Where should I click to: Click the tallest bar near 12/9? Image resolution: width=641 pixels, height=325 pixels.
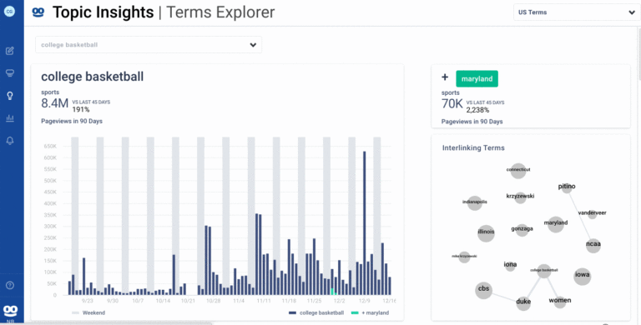(364, 223)
